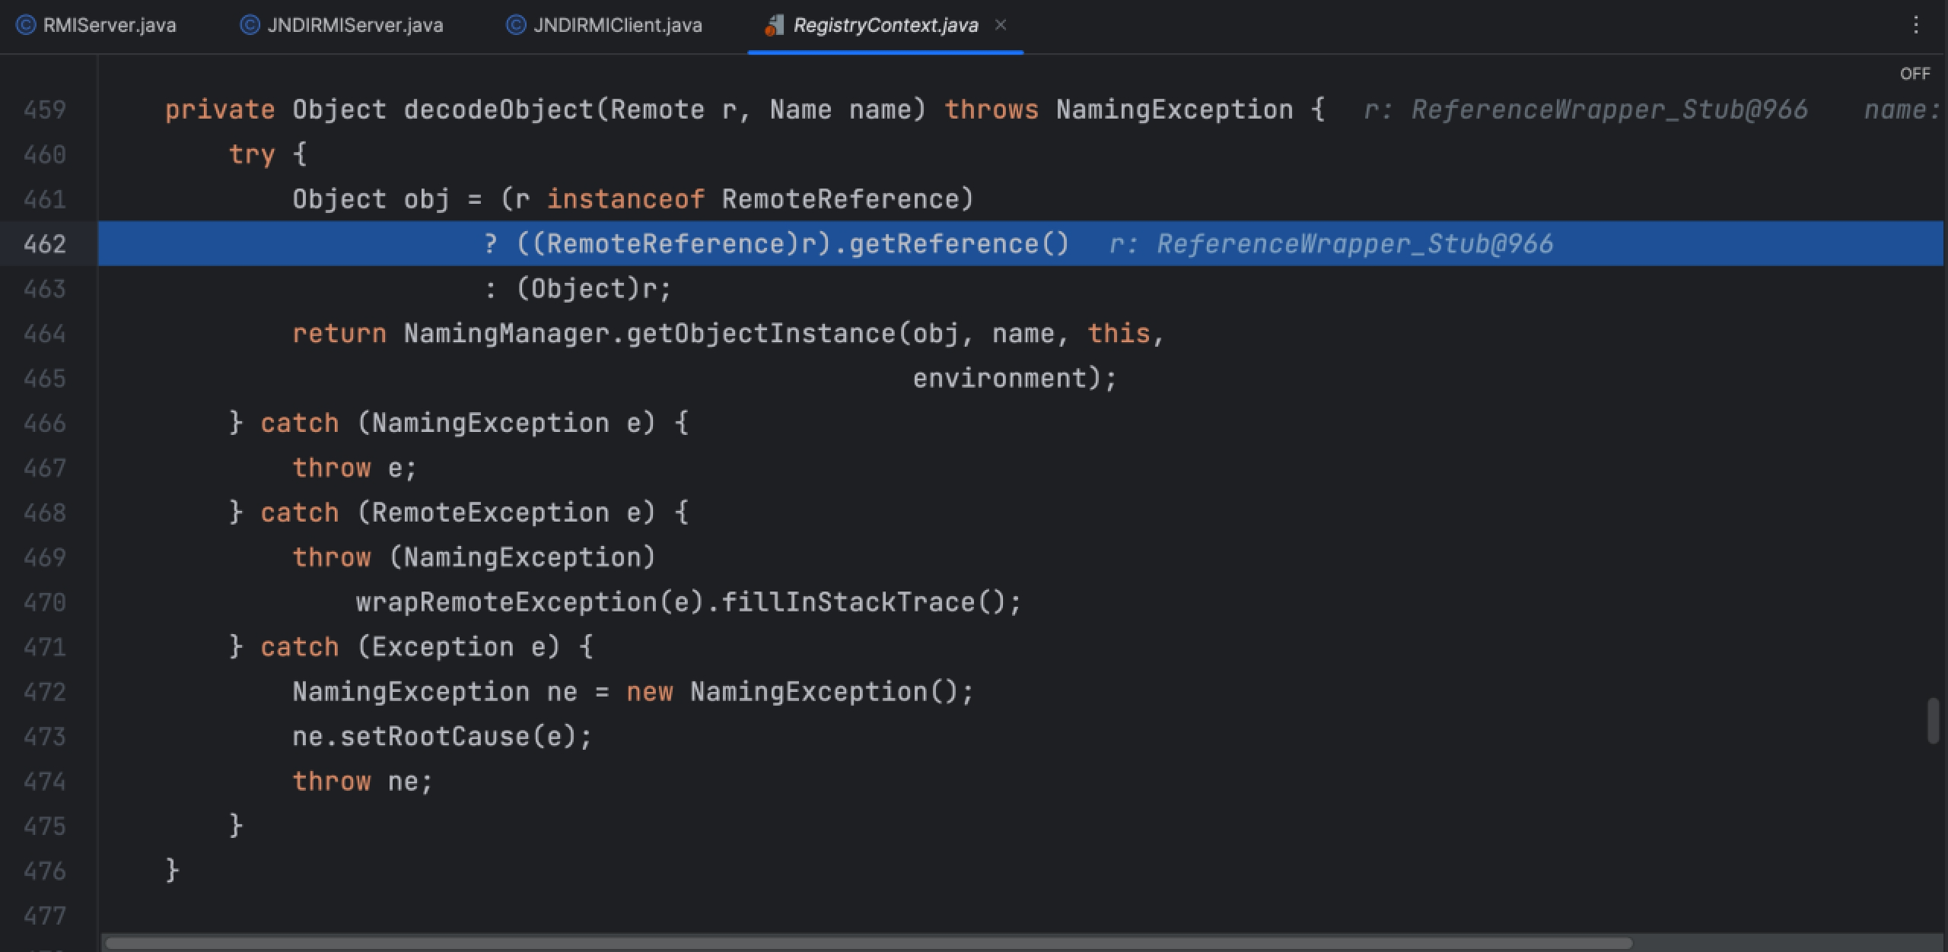The image size is (1948, 952).
Task: Click the try keyword on line 460
Action: (x=252, y=154)
